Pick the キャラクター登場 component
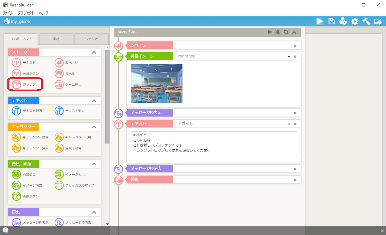The height and width of the screenshot is (235, 386). point(31,137)
